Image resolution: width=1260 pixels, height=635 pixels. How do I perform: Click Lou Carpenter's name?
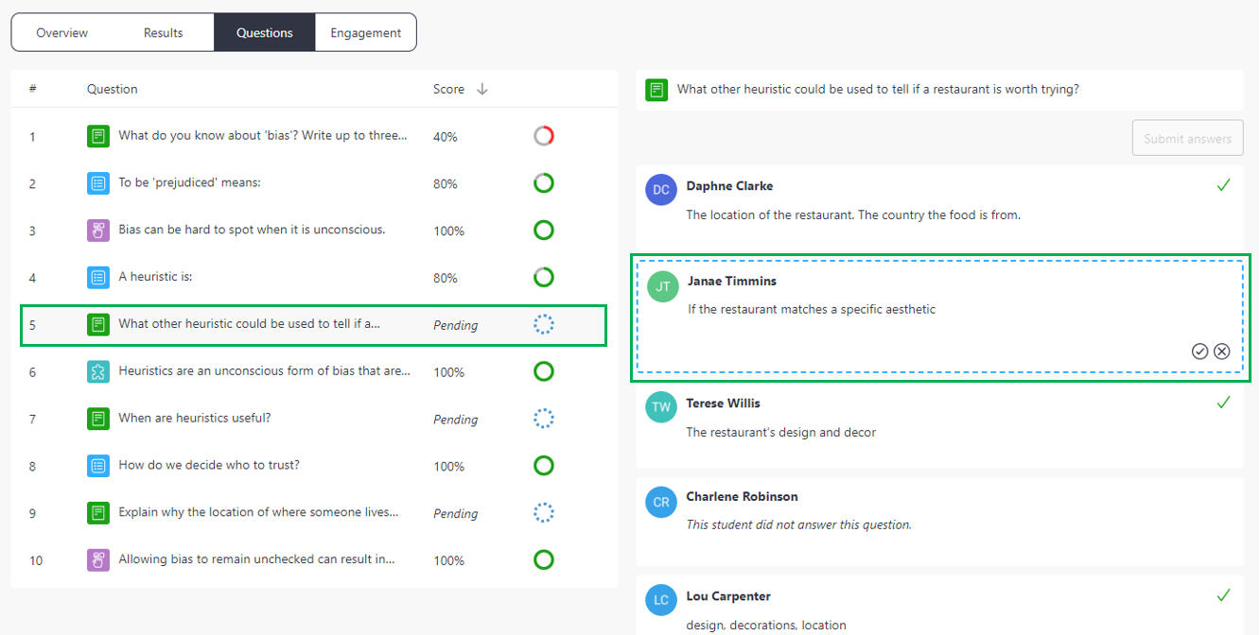pyautogui.click(x=728, y=596)
